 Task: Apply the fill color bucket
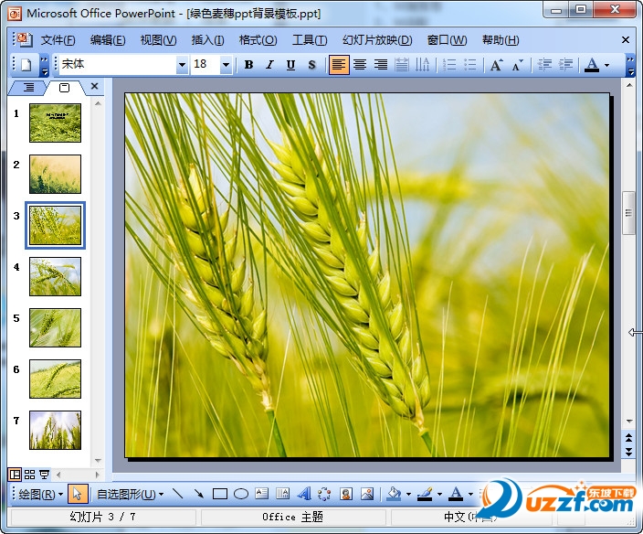pos(394,494)
